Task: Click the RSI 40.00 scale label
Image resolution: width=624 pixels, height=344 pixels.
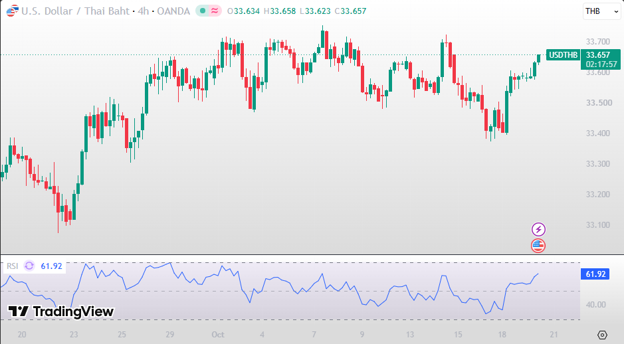Action: tap(595, 305)
